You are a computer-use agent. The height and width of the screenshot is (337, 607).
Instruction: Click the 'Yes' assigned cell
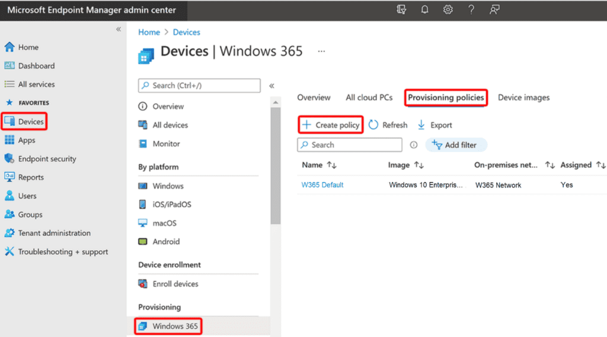click(566, 185)
